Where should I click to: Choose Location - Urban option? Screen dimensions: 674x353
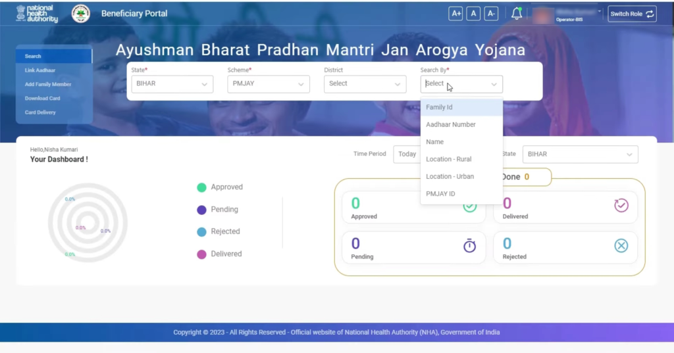pos(461,176)
